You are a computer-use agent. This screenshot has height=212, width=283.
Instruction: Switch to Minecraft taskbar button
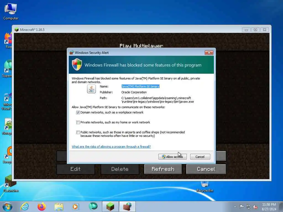coord(110,206)
